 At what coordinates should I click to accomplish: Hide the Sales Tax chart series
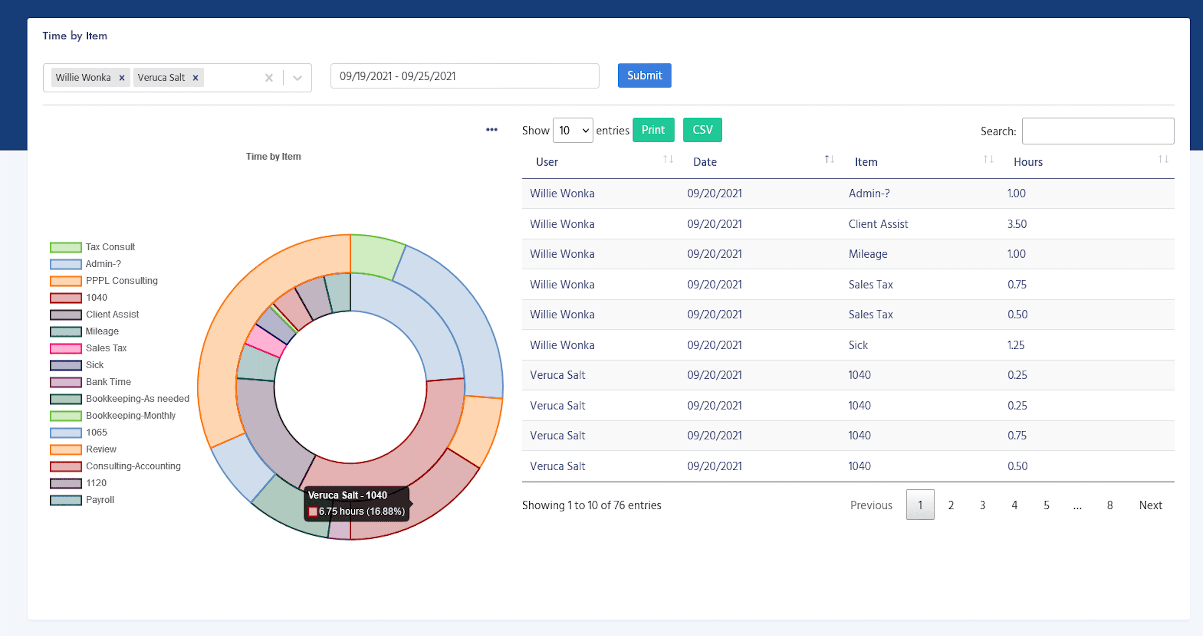click(106, 348)
